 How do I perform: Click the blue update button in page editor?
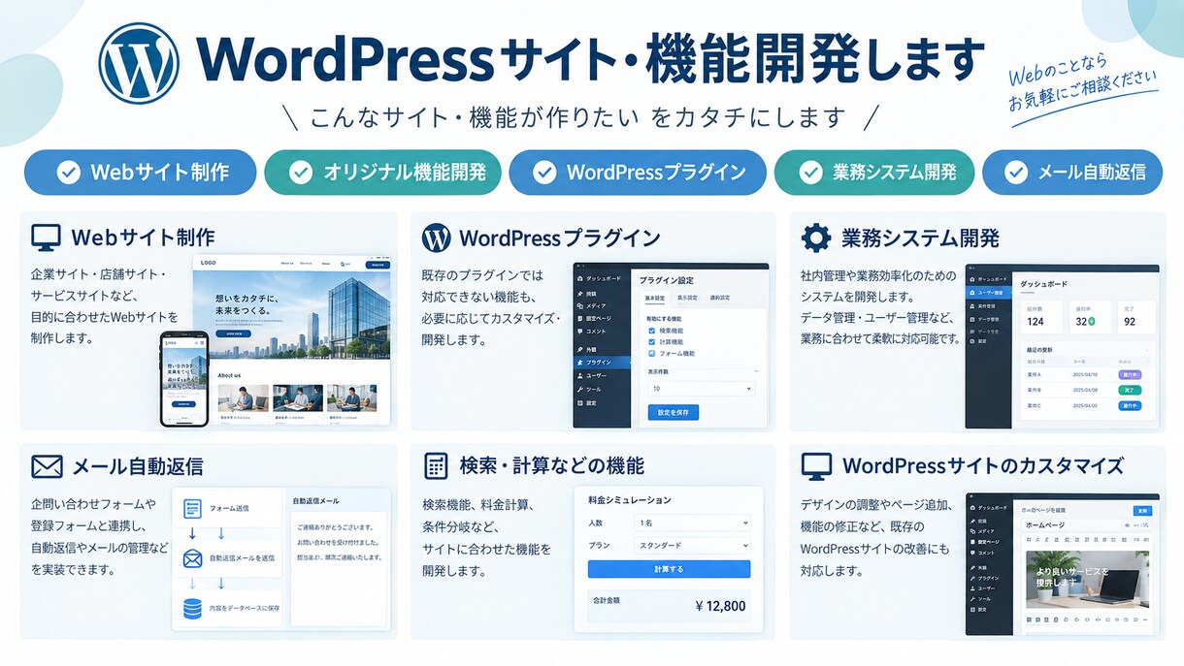pyautogui.click(x=1143, y=510)
